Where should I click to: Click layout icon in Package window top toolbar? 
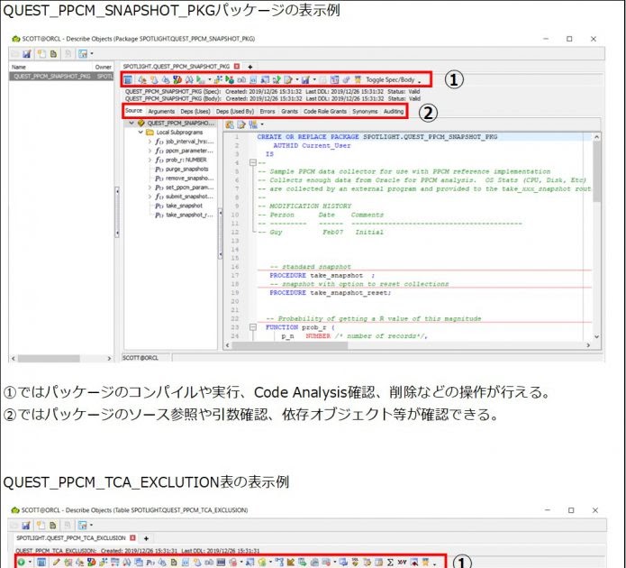pos(83,53)
